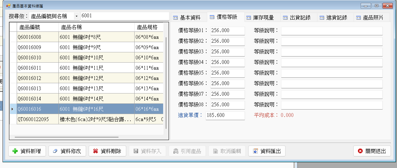Maximize the 產品基本資料維護 window
Screen dimensions: 397x168
[376, 6]
